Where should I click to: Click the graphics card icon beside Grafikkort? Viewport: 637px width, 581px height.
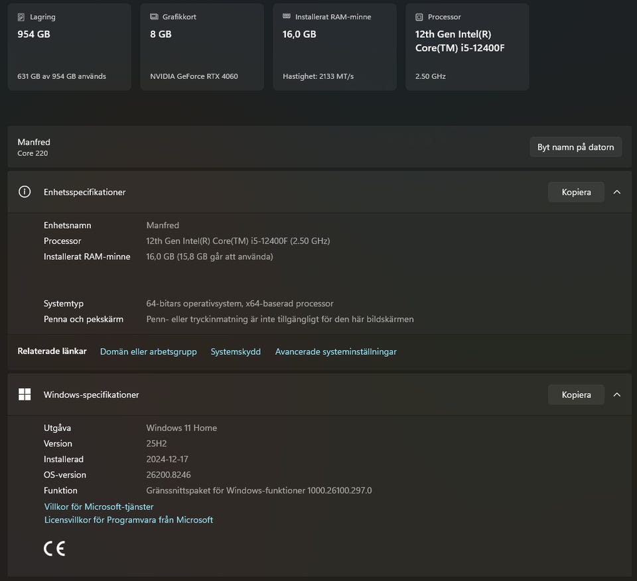click(154, 17)
